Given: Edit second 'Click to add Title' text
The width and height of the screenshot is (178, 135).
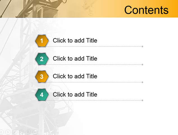Looking at the screenshot, I should (75, 59).
